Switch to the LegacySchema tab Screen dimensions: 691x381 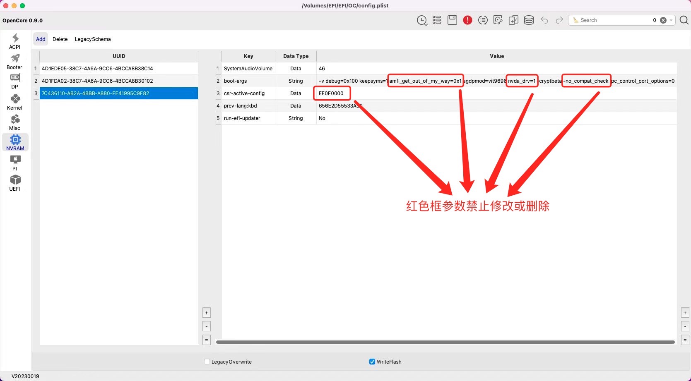tap(93, 39)
